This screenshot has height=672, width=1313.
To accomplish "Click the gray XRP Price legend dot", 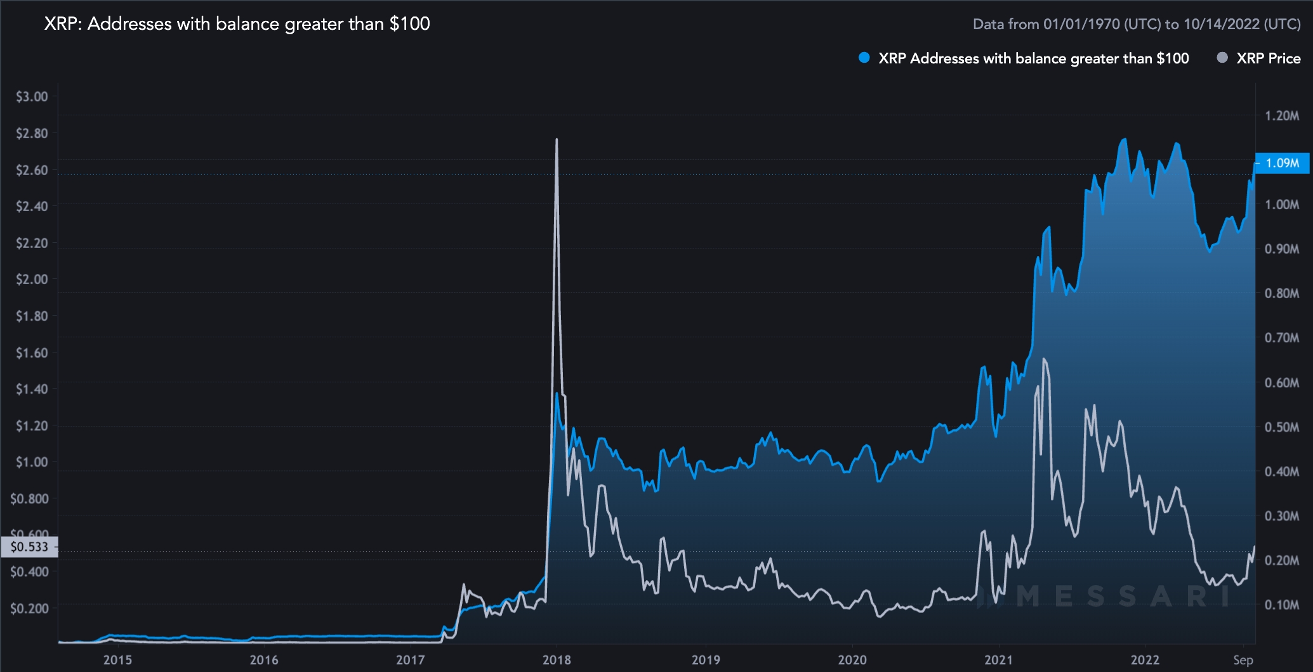I will (1222, 58).
